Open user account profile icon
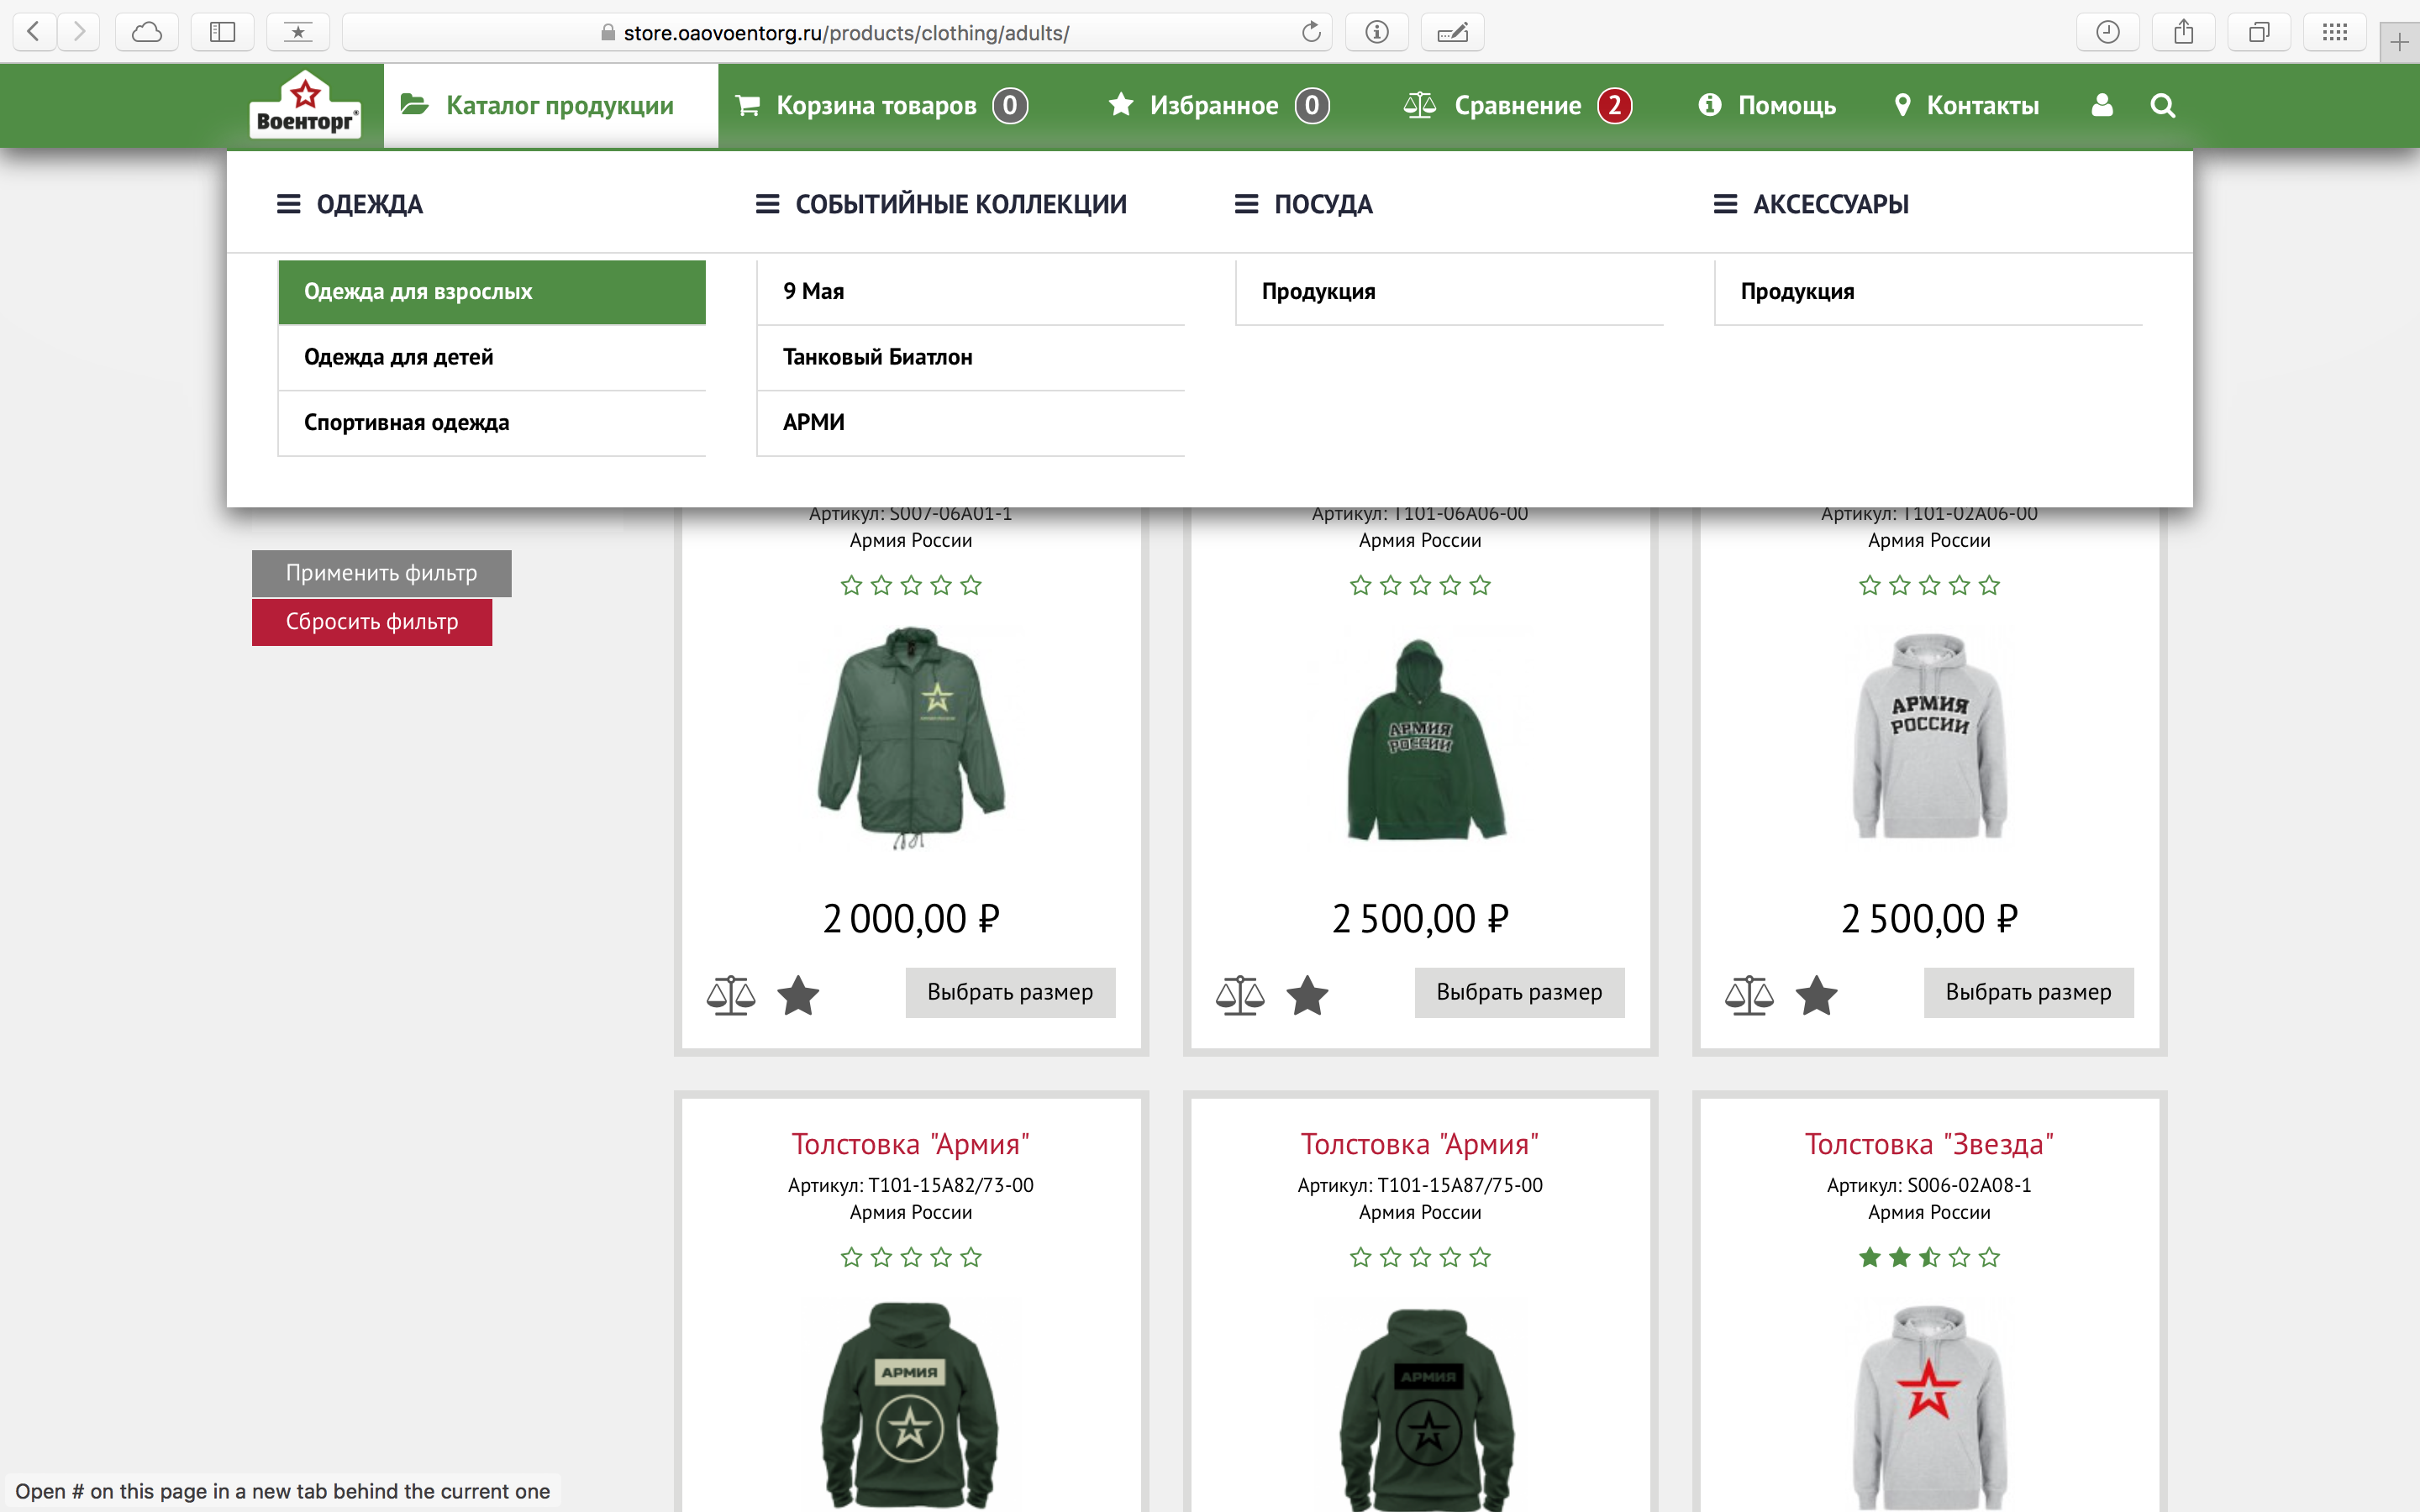The image size is (2420, 1512). coord(2102,105)
